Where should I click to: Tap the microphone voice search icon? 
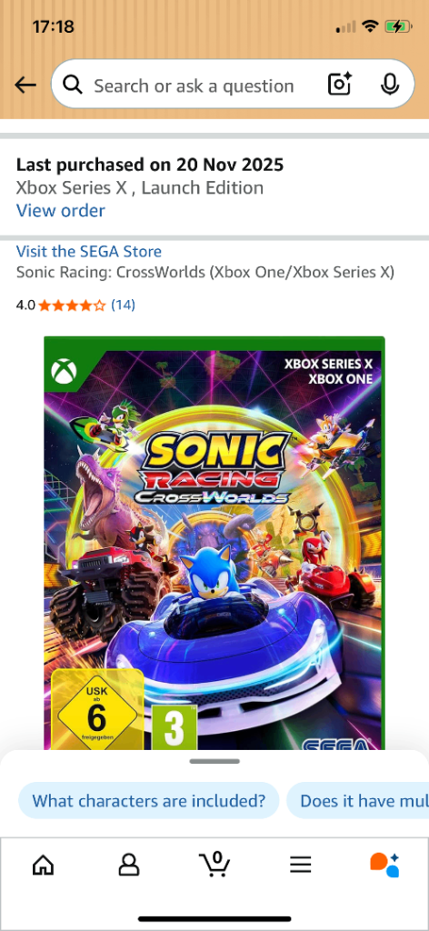tap(389, 85)
